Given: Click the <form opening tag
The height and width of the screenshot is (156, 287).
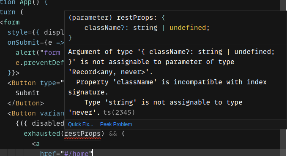Looking at the screenshot, I should [x=10, y=22].
